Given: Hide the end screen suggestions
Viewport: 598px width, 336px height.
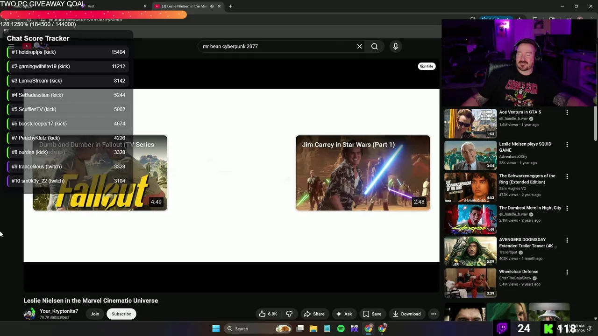Looking at the screenshot, I should coord(427,66).
